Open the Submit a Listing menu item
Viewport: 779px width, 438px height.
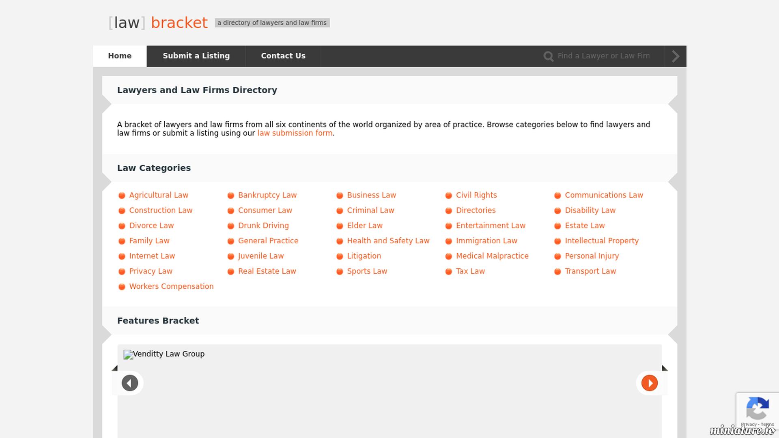click(x=196, y=56)
